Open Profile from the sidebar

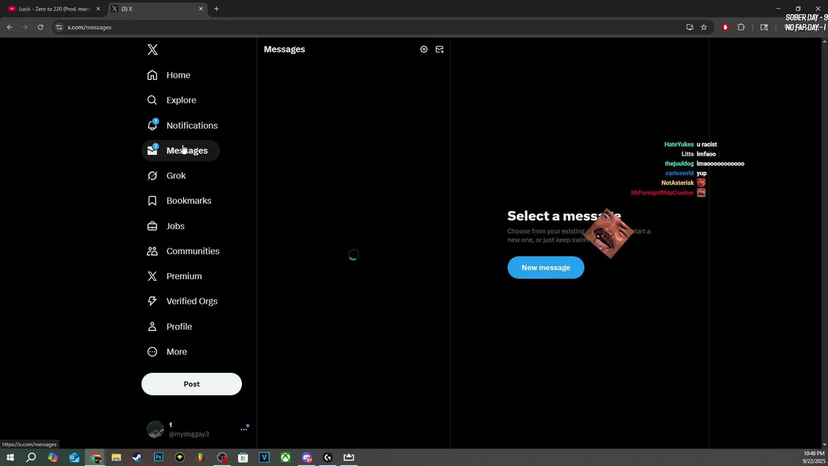tap(169, 327)
